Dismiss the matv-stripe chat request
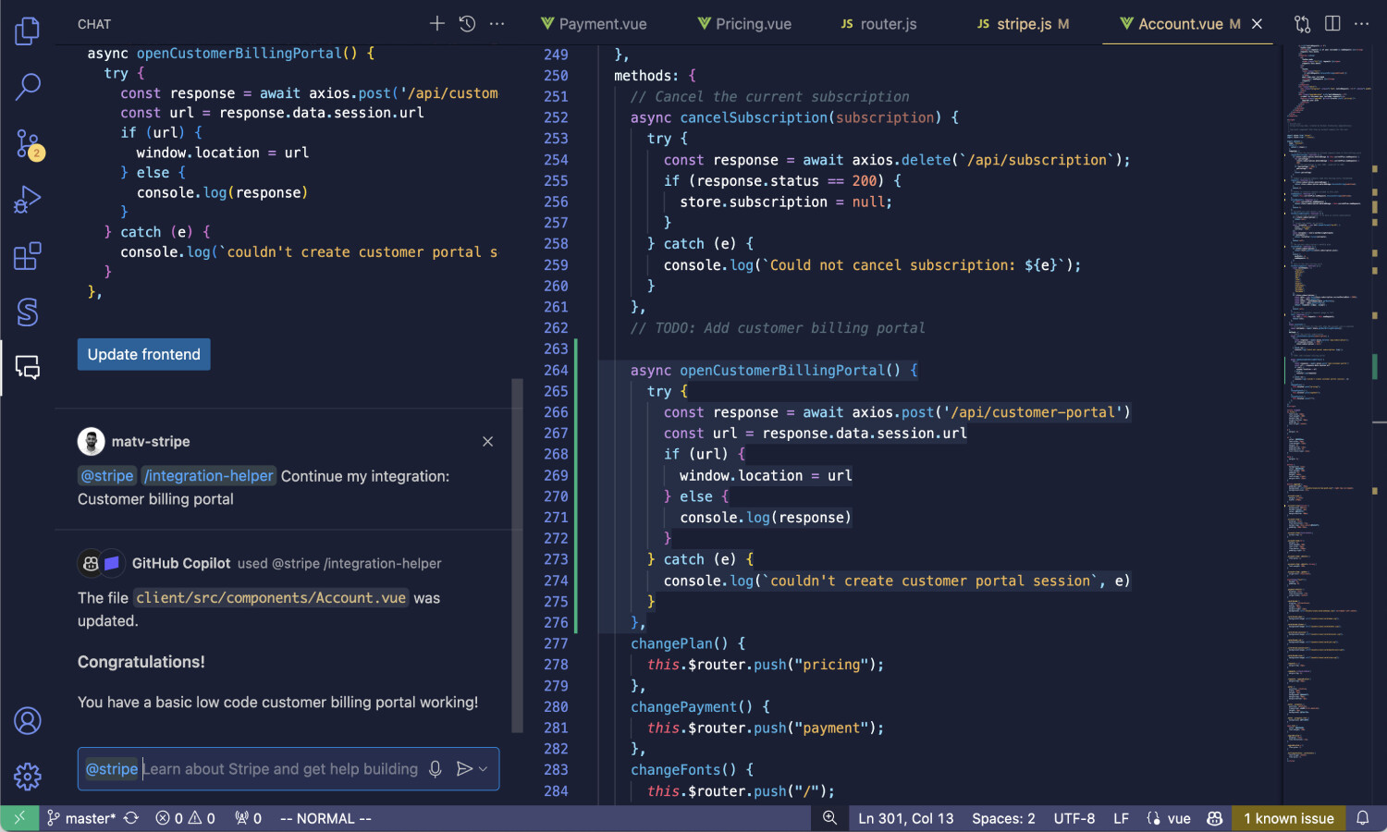 click(488, 442)
